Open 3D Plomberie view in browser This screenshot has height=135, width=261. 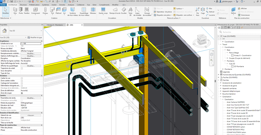[x=239, y=66]
